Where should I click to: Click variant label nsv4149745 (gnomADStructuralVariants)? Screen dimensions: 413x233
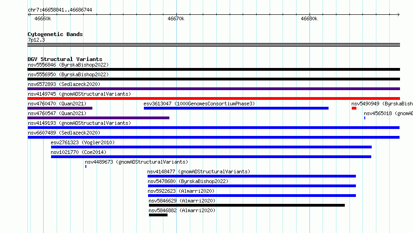coord(79,94)
